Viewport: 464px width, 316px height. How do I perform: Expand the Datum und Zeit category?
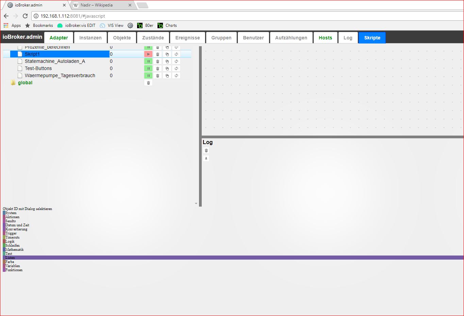coord(17,225)
